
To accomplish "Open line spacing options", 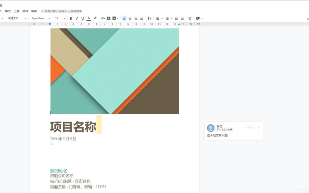I will pos(149,18).
